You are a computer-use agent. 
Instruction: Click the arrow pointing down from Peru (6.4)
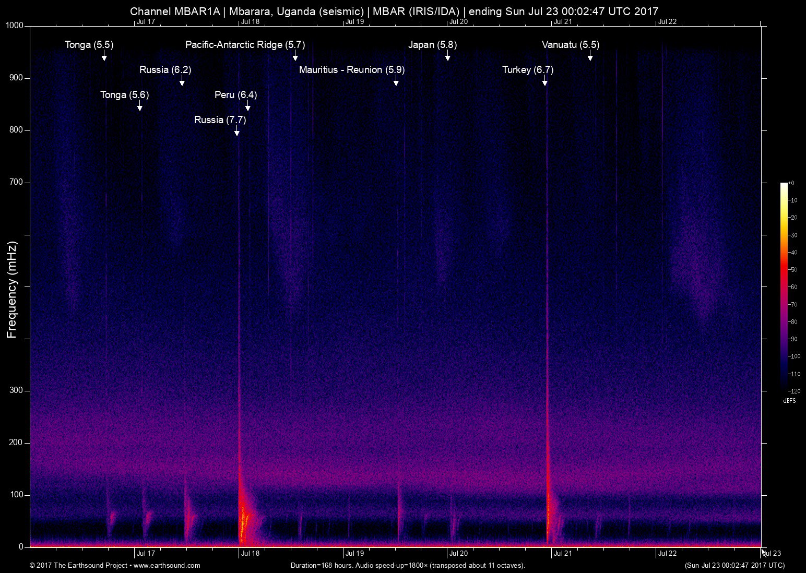click(248, 106)
